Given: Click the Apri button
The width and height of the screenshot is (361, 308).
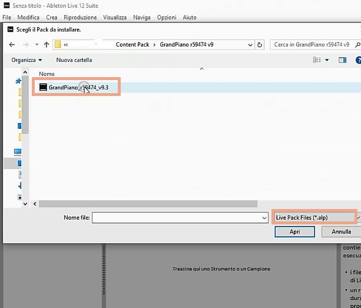Looking at the screenshot, I should tap(294, 231).
